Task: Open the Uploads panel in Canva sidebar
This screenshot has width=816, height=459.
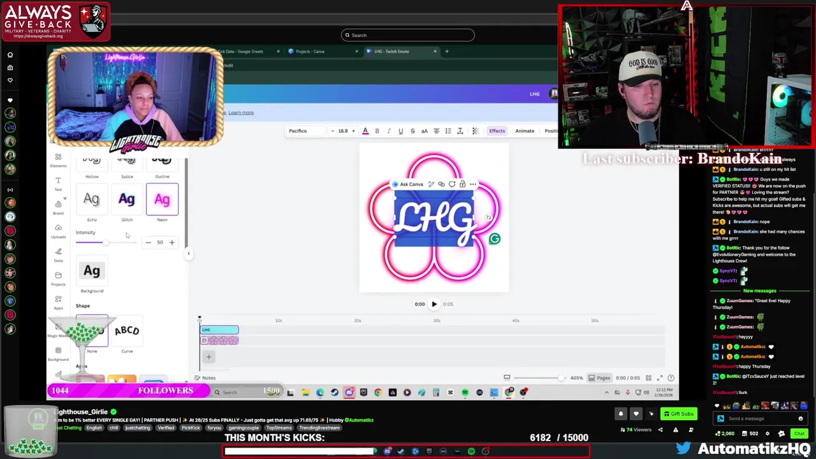Action: [x=58, y=231]
